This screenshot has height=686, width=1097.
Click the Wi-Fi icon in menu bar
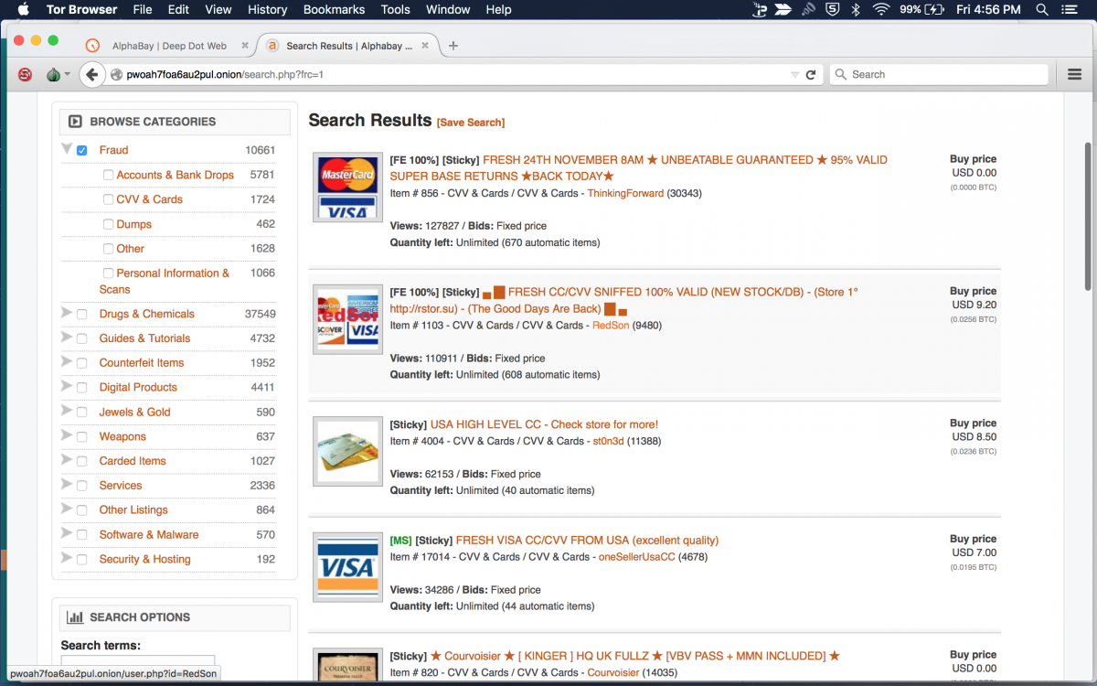coord(880,10)
